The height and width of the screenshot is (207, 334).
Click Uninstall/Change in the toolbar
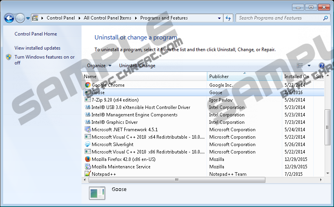tap(137, 66)
